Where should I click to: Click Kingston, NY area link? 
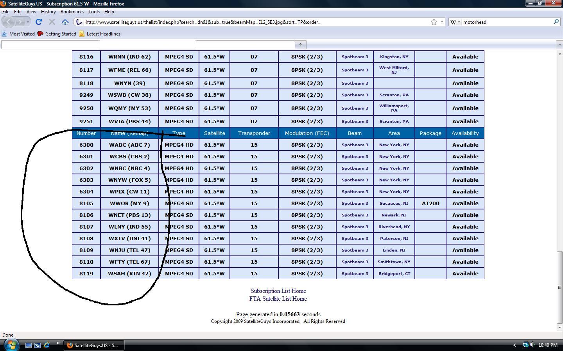point(394,57)
